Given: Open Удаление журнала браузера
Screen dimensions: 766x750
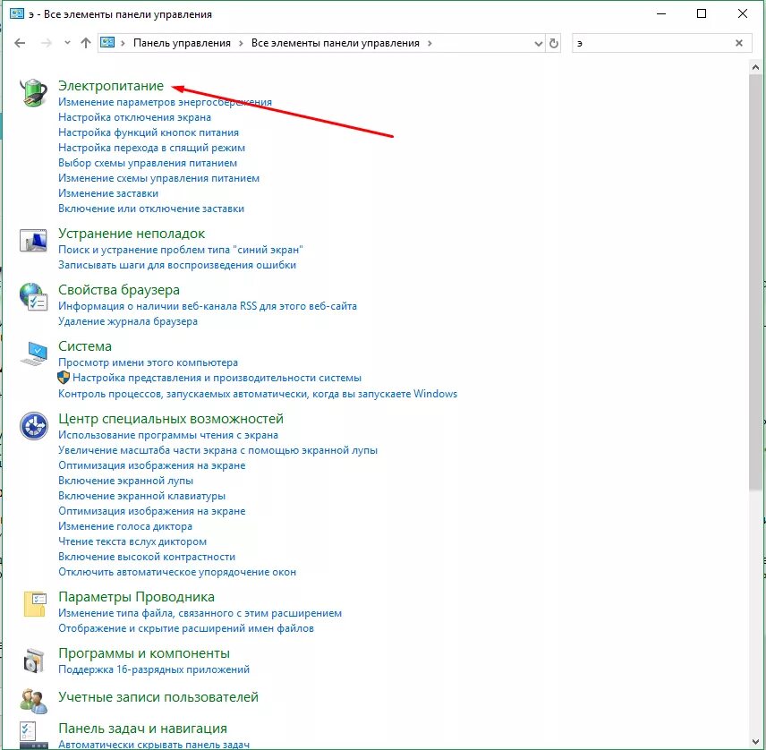Looking at the screenshot, I should tap(127, 321).
